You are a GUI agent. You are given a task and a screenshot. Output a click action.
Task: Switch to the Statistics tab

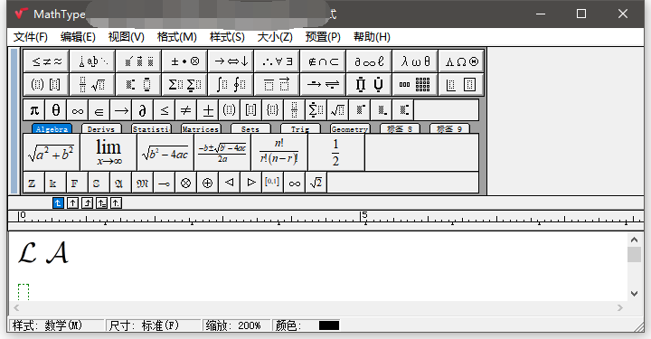(151, 128)
